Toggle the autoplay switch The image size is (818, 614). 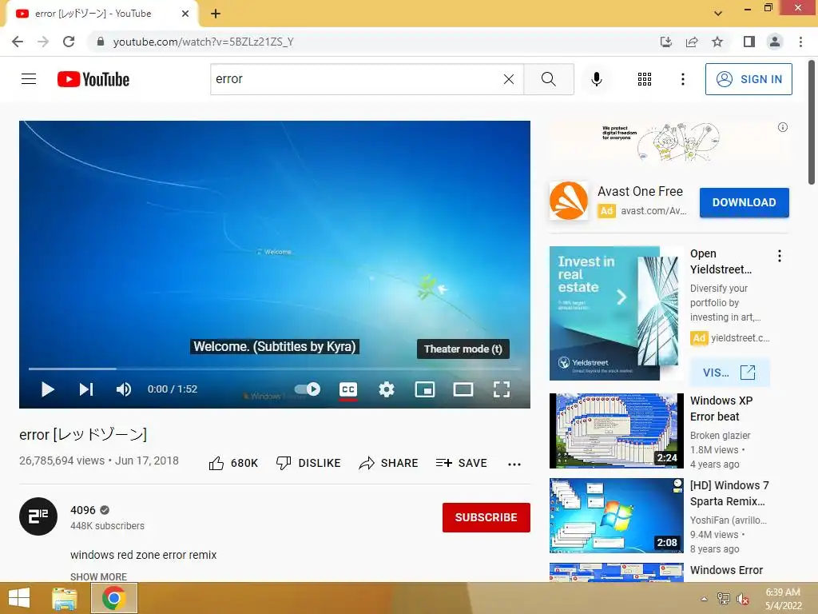308,389
